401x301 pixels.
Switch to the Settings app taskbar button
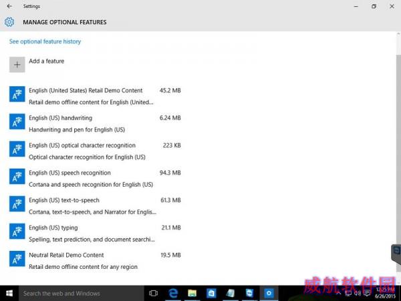point(269,294)
